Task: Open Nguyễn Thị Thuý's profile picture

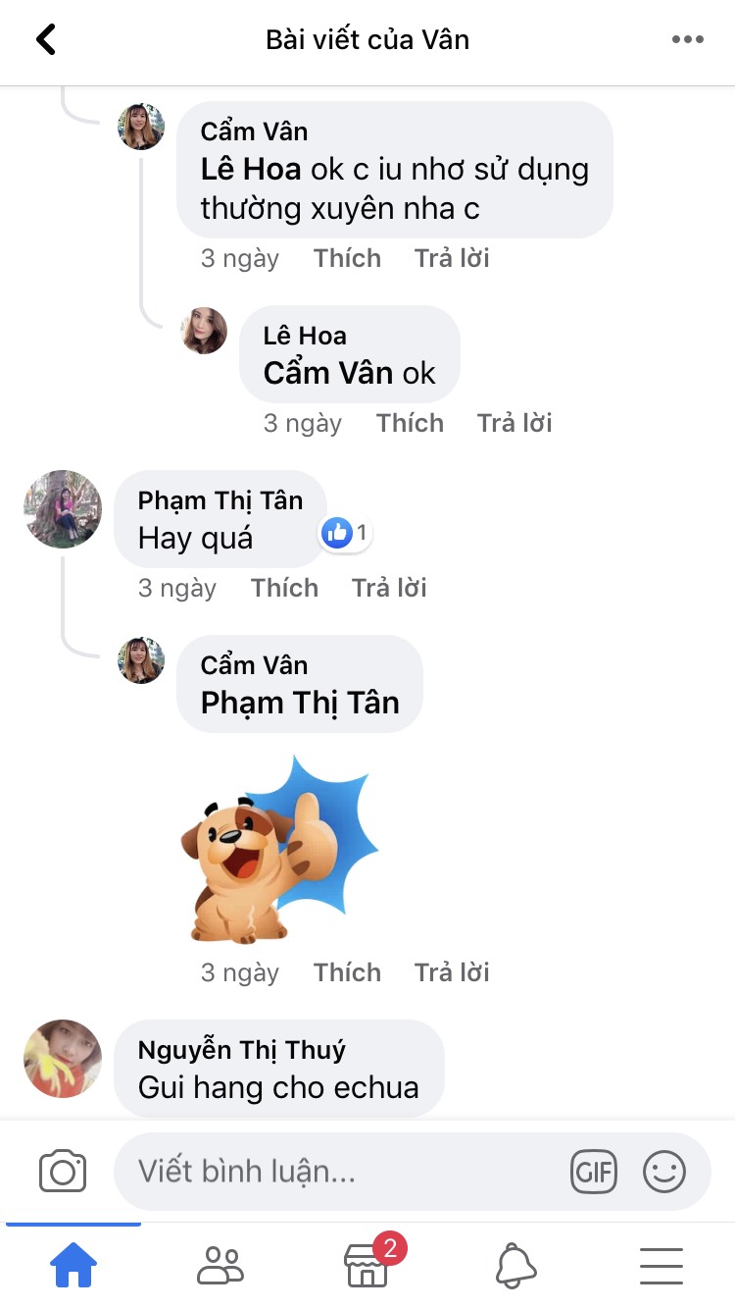Action: coord(63,1058)
